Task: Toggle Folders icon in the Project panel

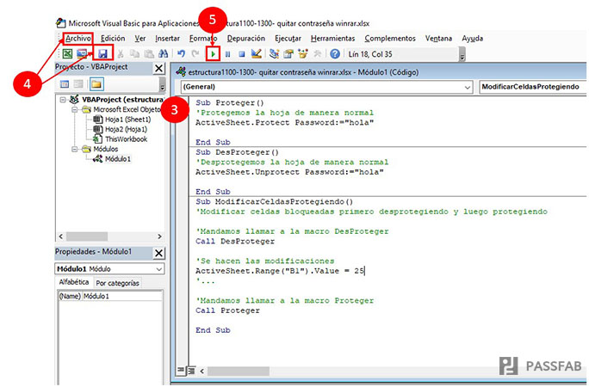Action: (96, 84)
